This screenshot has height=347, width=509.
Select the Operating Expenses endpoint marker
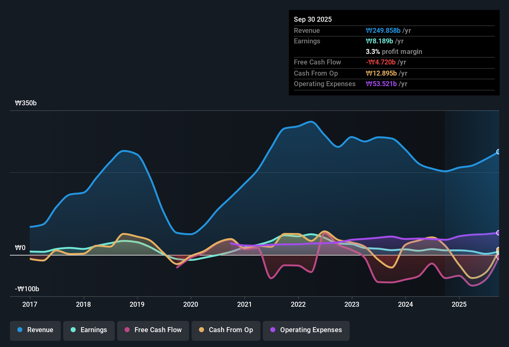498,233
